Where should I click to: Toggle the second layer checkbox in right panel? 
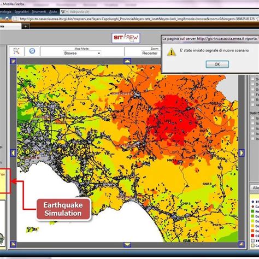click(x=252, y=84)
